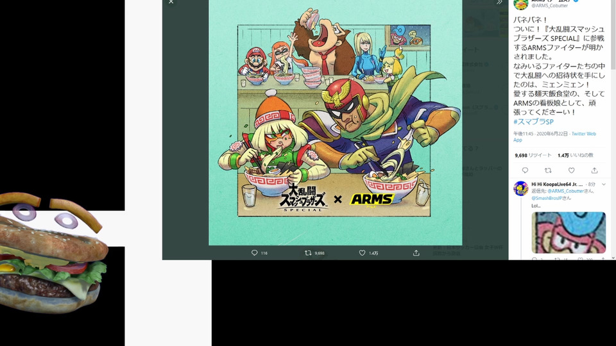The width and height of the screenshot is (616, 346).
Task: Open the #スマブラSP hashtag link
Action: pos(533,122)
